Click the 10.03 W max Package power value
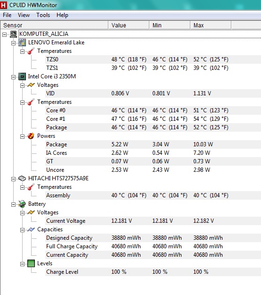 [x=203, y=144]
